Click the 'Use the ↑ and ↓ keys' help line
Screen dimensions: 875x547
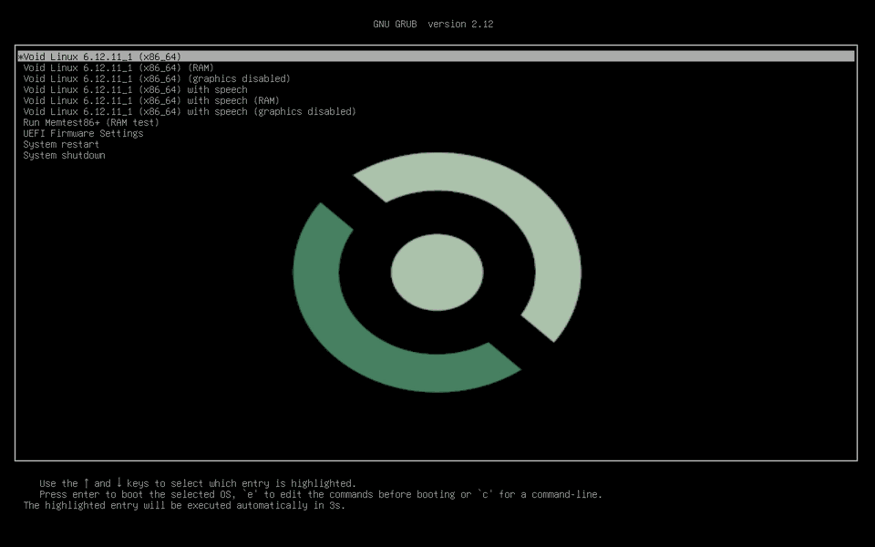[x=198, y=483]
